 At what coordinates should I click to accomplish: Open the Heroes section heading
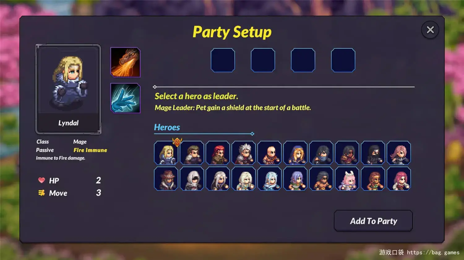click(167, 127)
